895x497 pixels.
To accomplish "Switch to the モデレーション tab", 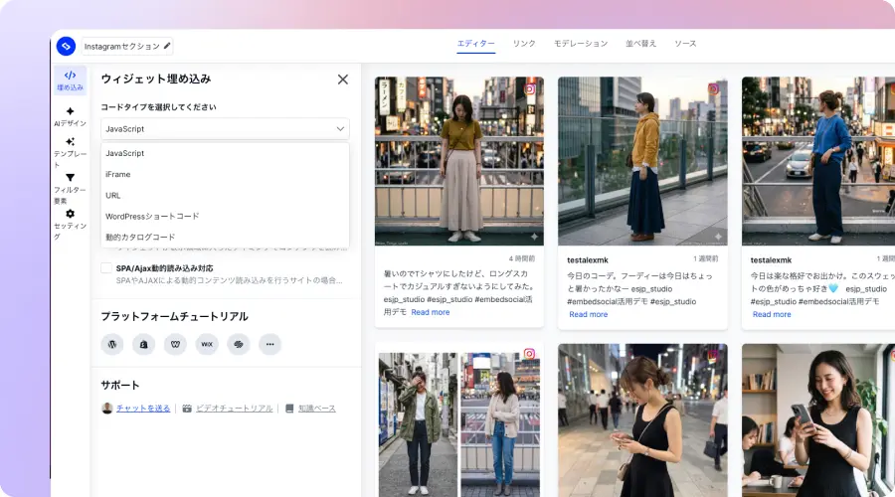I will (x=581, y=44).
